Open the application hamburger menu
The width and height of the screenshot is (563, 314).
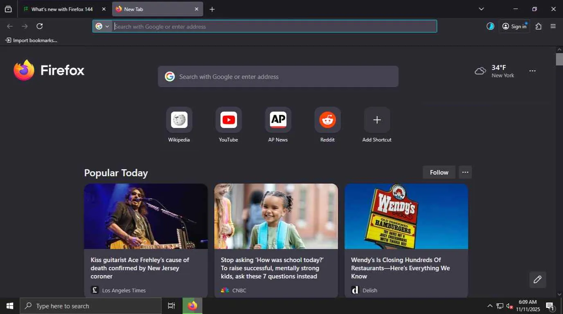point(553,26)
